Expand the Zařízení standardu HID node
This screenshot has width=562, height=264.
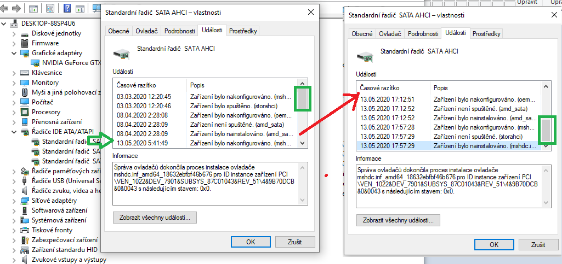(14, 250)
